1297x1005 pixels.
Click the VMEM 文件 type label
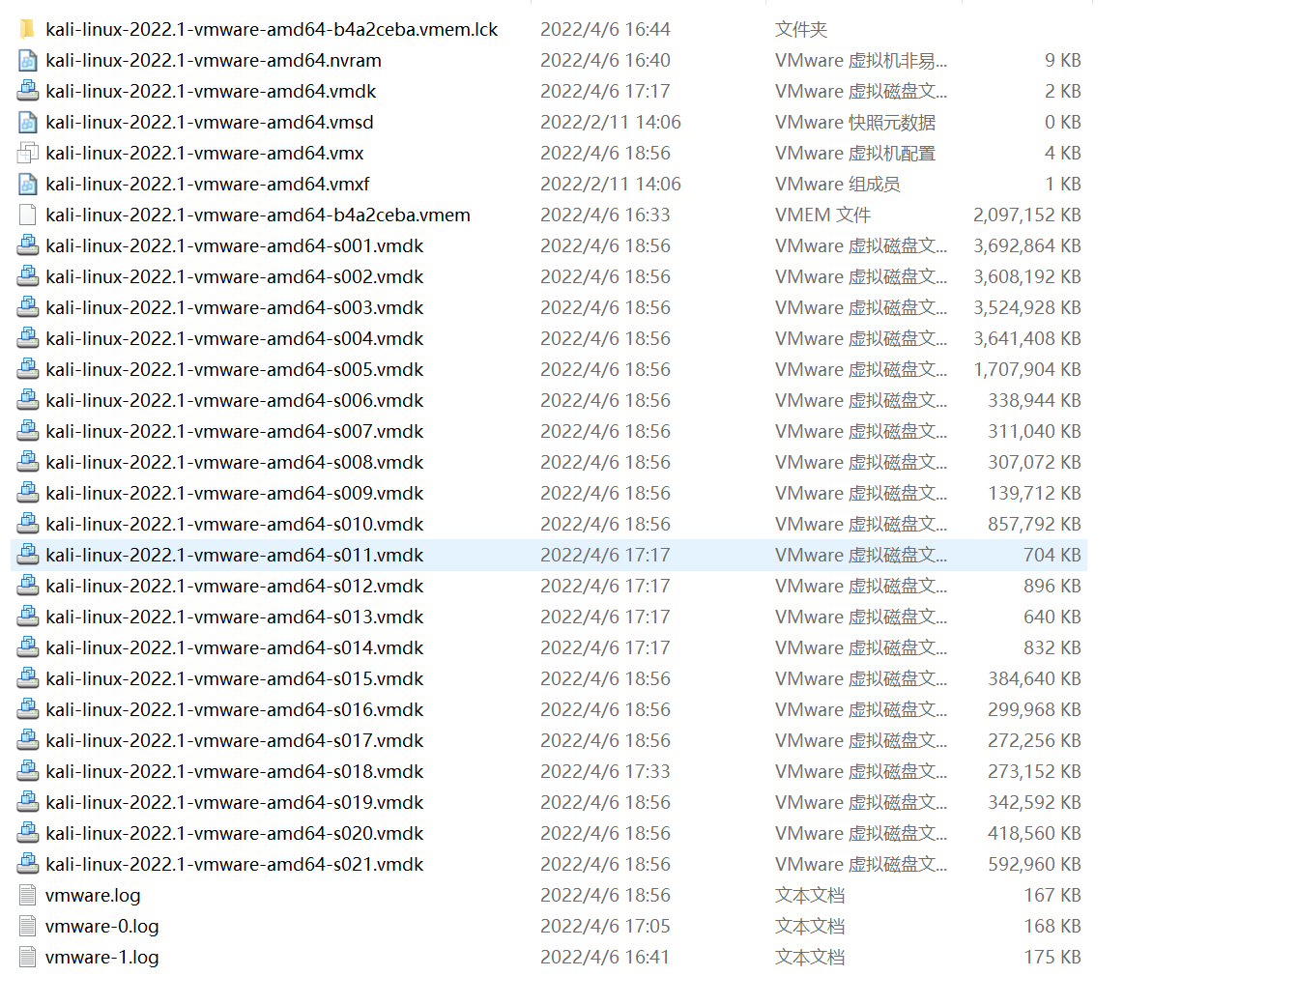pyautogui.click(x=822, y=215)
